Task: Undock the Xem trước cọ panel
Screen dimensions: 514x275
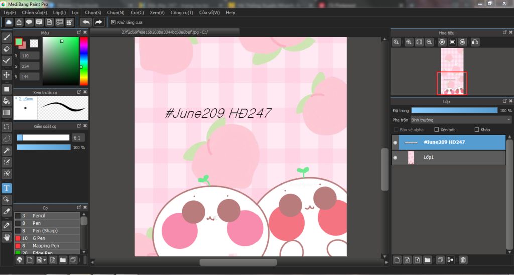Action: click(79, 92)
